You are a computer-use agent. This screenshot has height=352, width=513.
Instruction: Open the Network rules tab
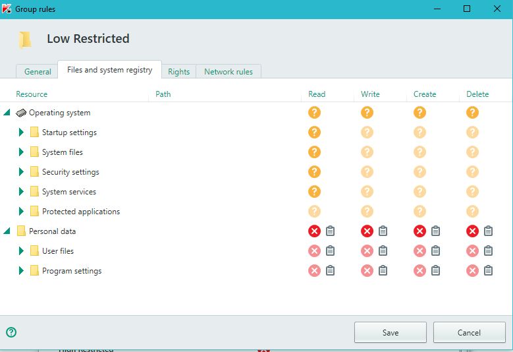229,71
